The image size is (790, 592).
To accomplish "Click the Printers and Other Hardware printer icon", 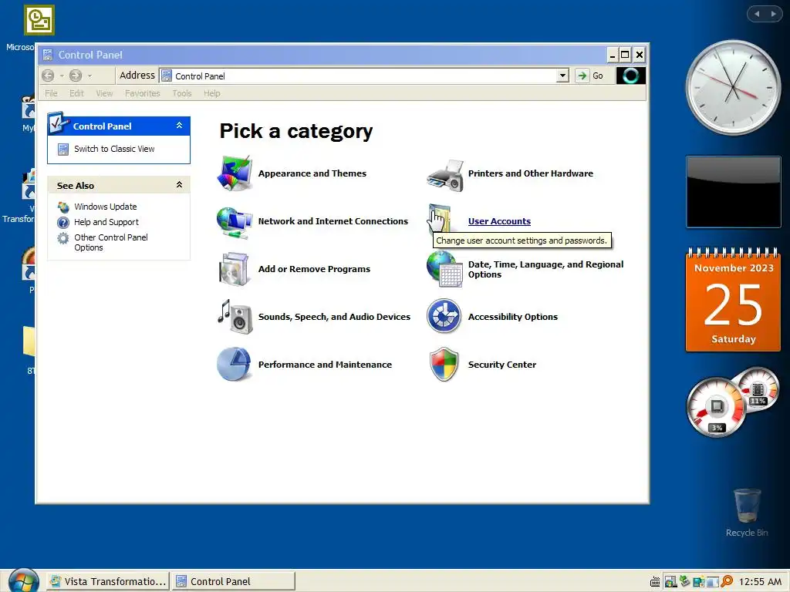I will (445, 175).
